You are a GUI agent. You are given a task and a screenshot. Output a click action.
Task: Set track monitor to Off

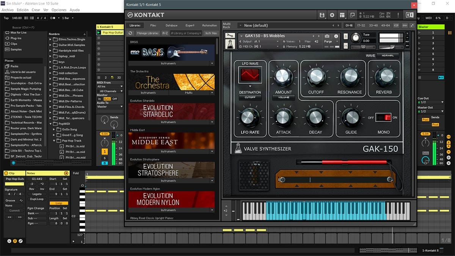point(115,99)
